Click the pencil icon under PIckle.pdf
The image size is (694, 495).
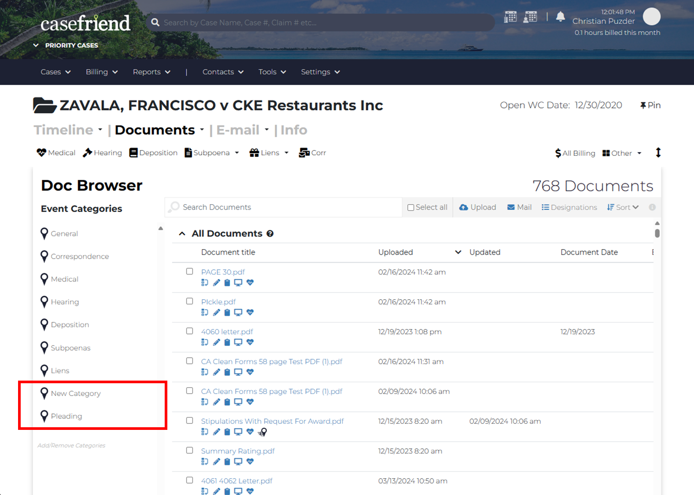click(x=216, y=312)
